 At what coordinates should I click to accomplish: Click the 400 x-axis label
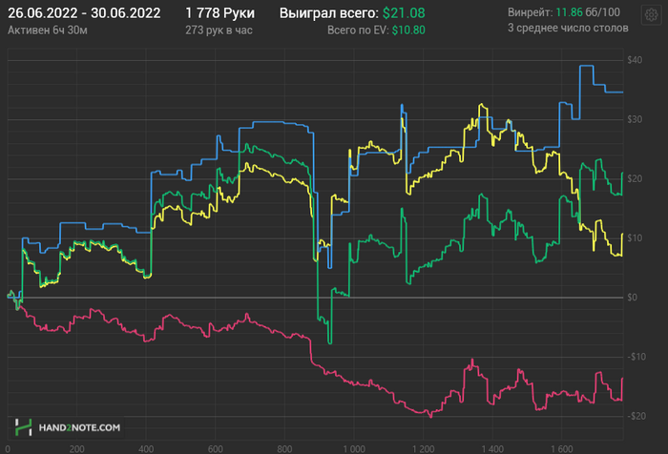tap(146, 449)
